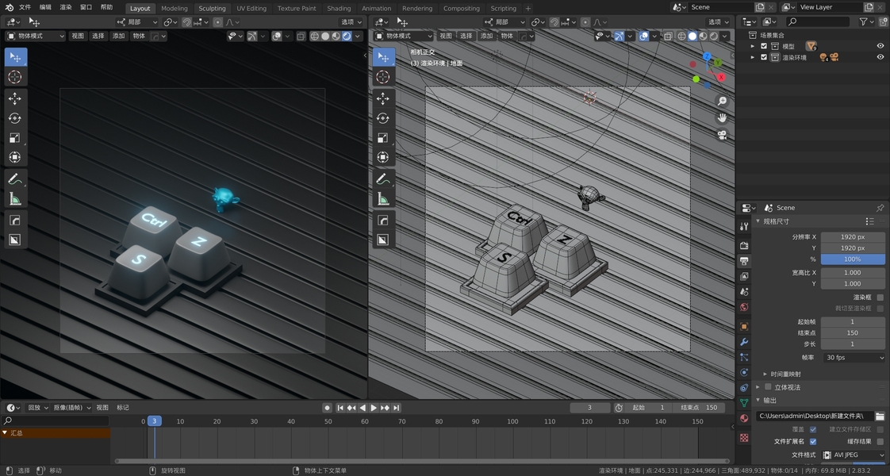Select the Transform tool in left viewport
This screenshot has width=890, height=476.
tap(15, 157)
